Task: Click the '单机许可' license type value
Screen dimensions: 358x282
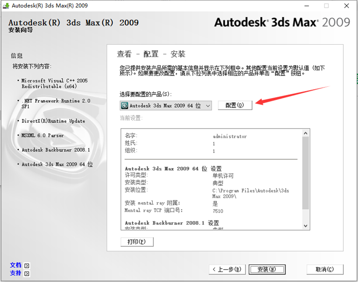Action: (223, 176)
